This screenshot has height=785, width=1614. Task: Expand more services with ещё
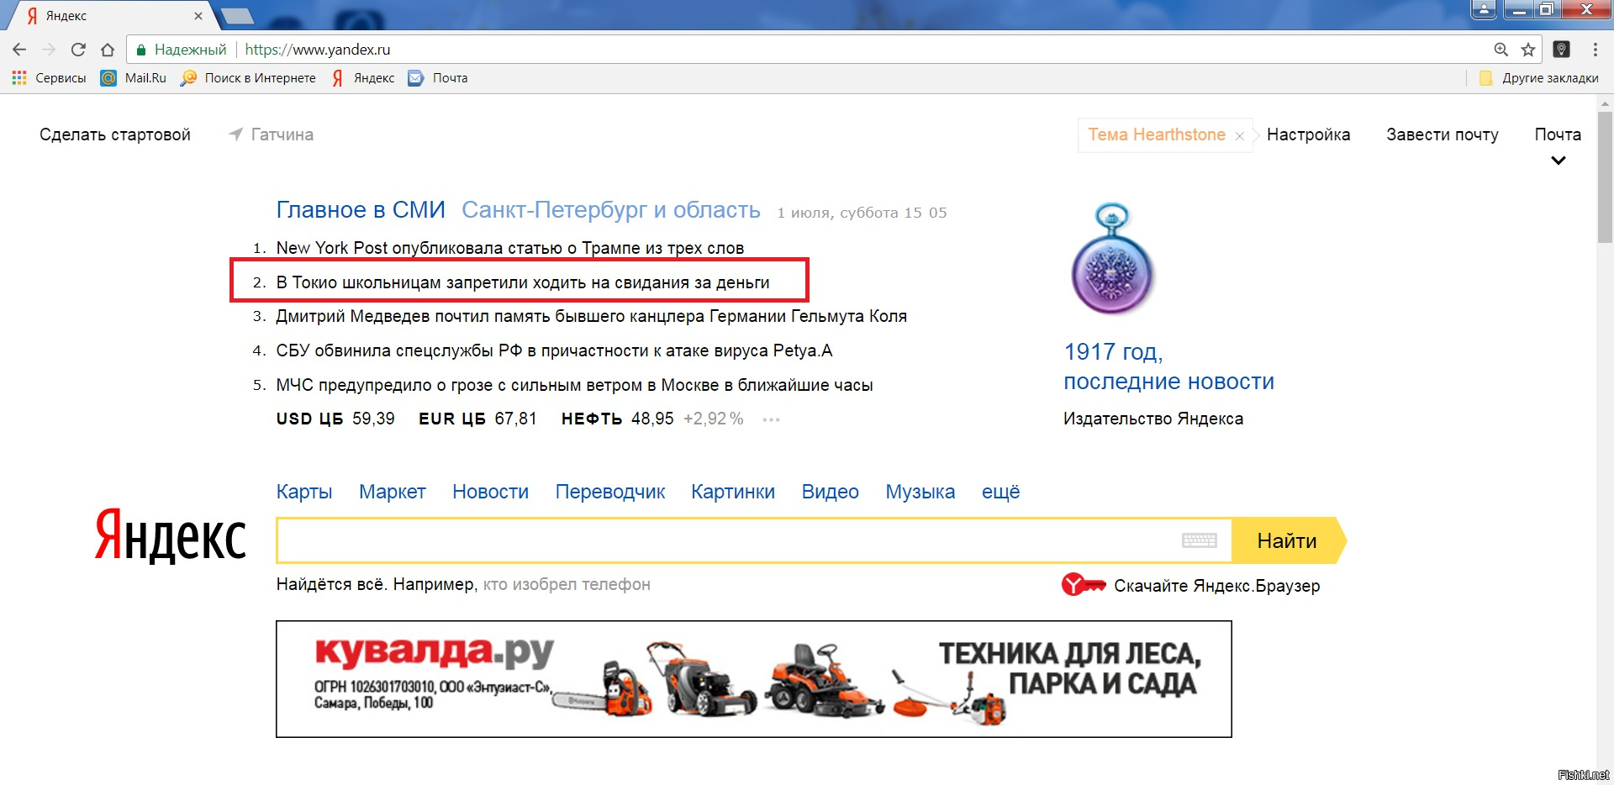(1000, 492)
